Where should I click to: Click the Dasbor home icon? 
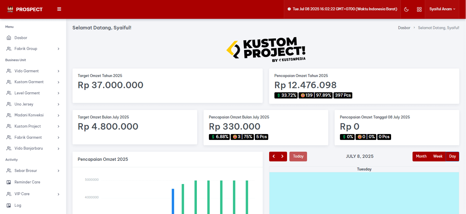click(9, 38)
